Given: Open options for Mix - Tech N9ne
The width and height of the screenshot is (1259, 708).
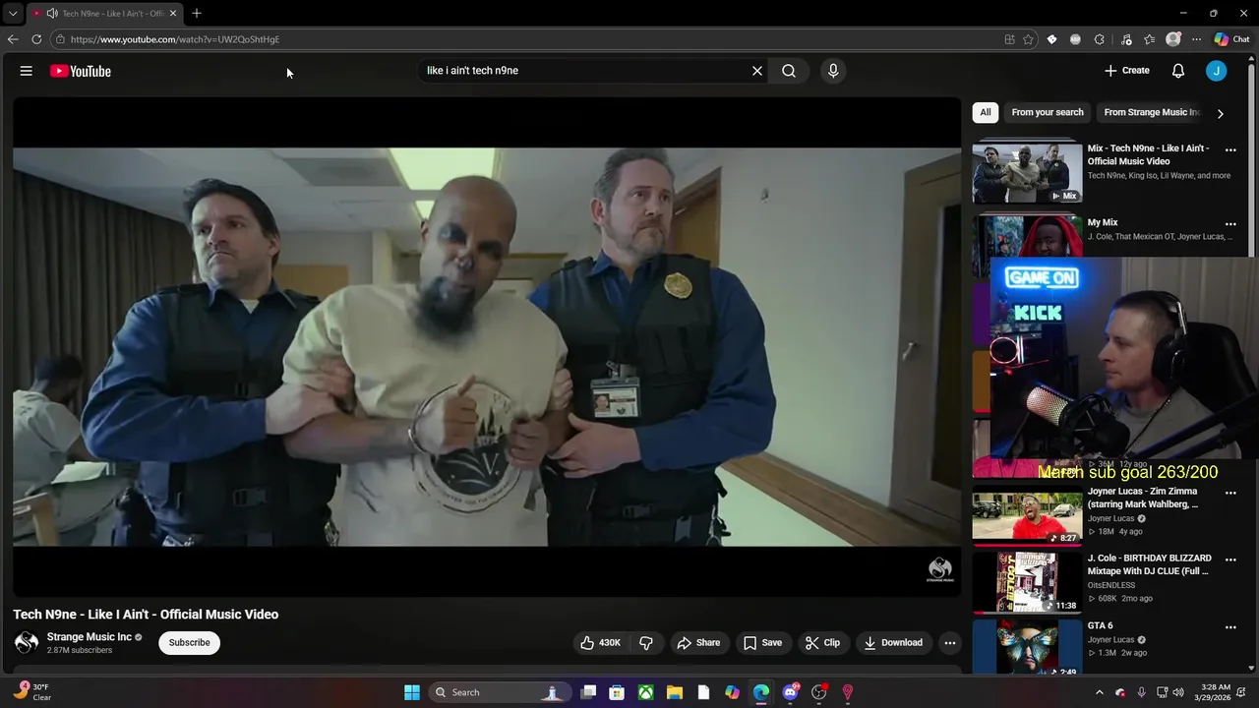Looking at the screenshot, I should [x=1230, y=150].
